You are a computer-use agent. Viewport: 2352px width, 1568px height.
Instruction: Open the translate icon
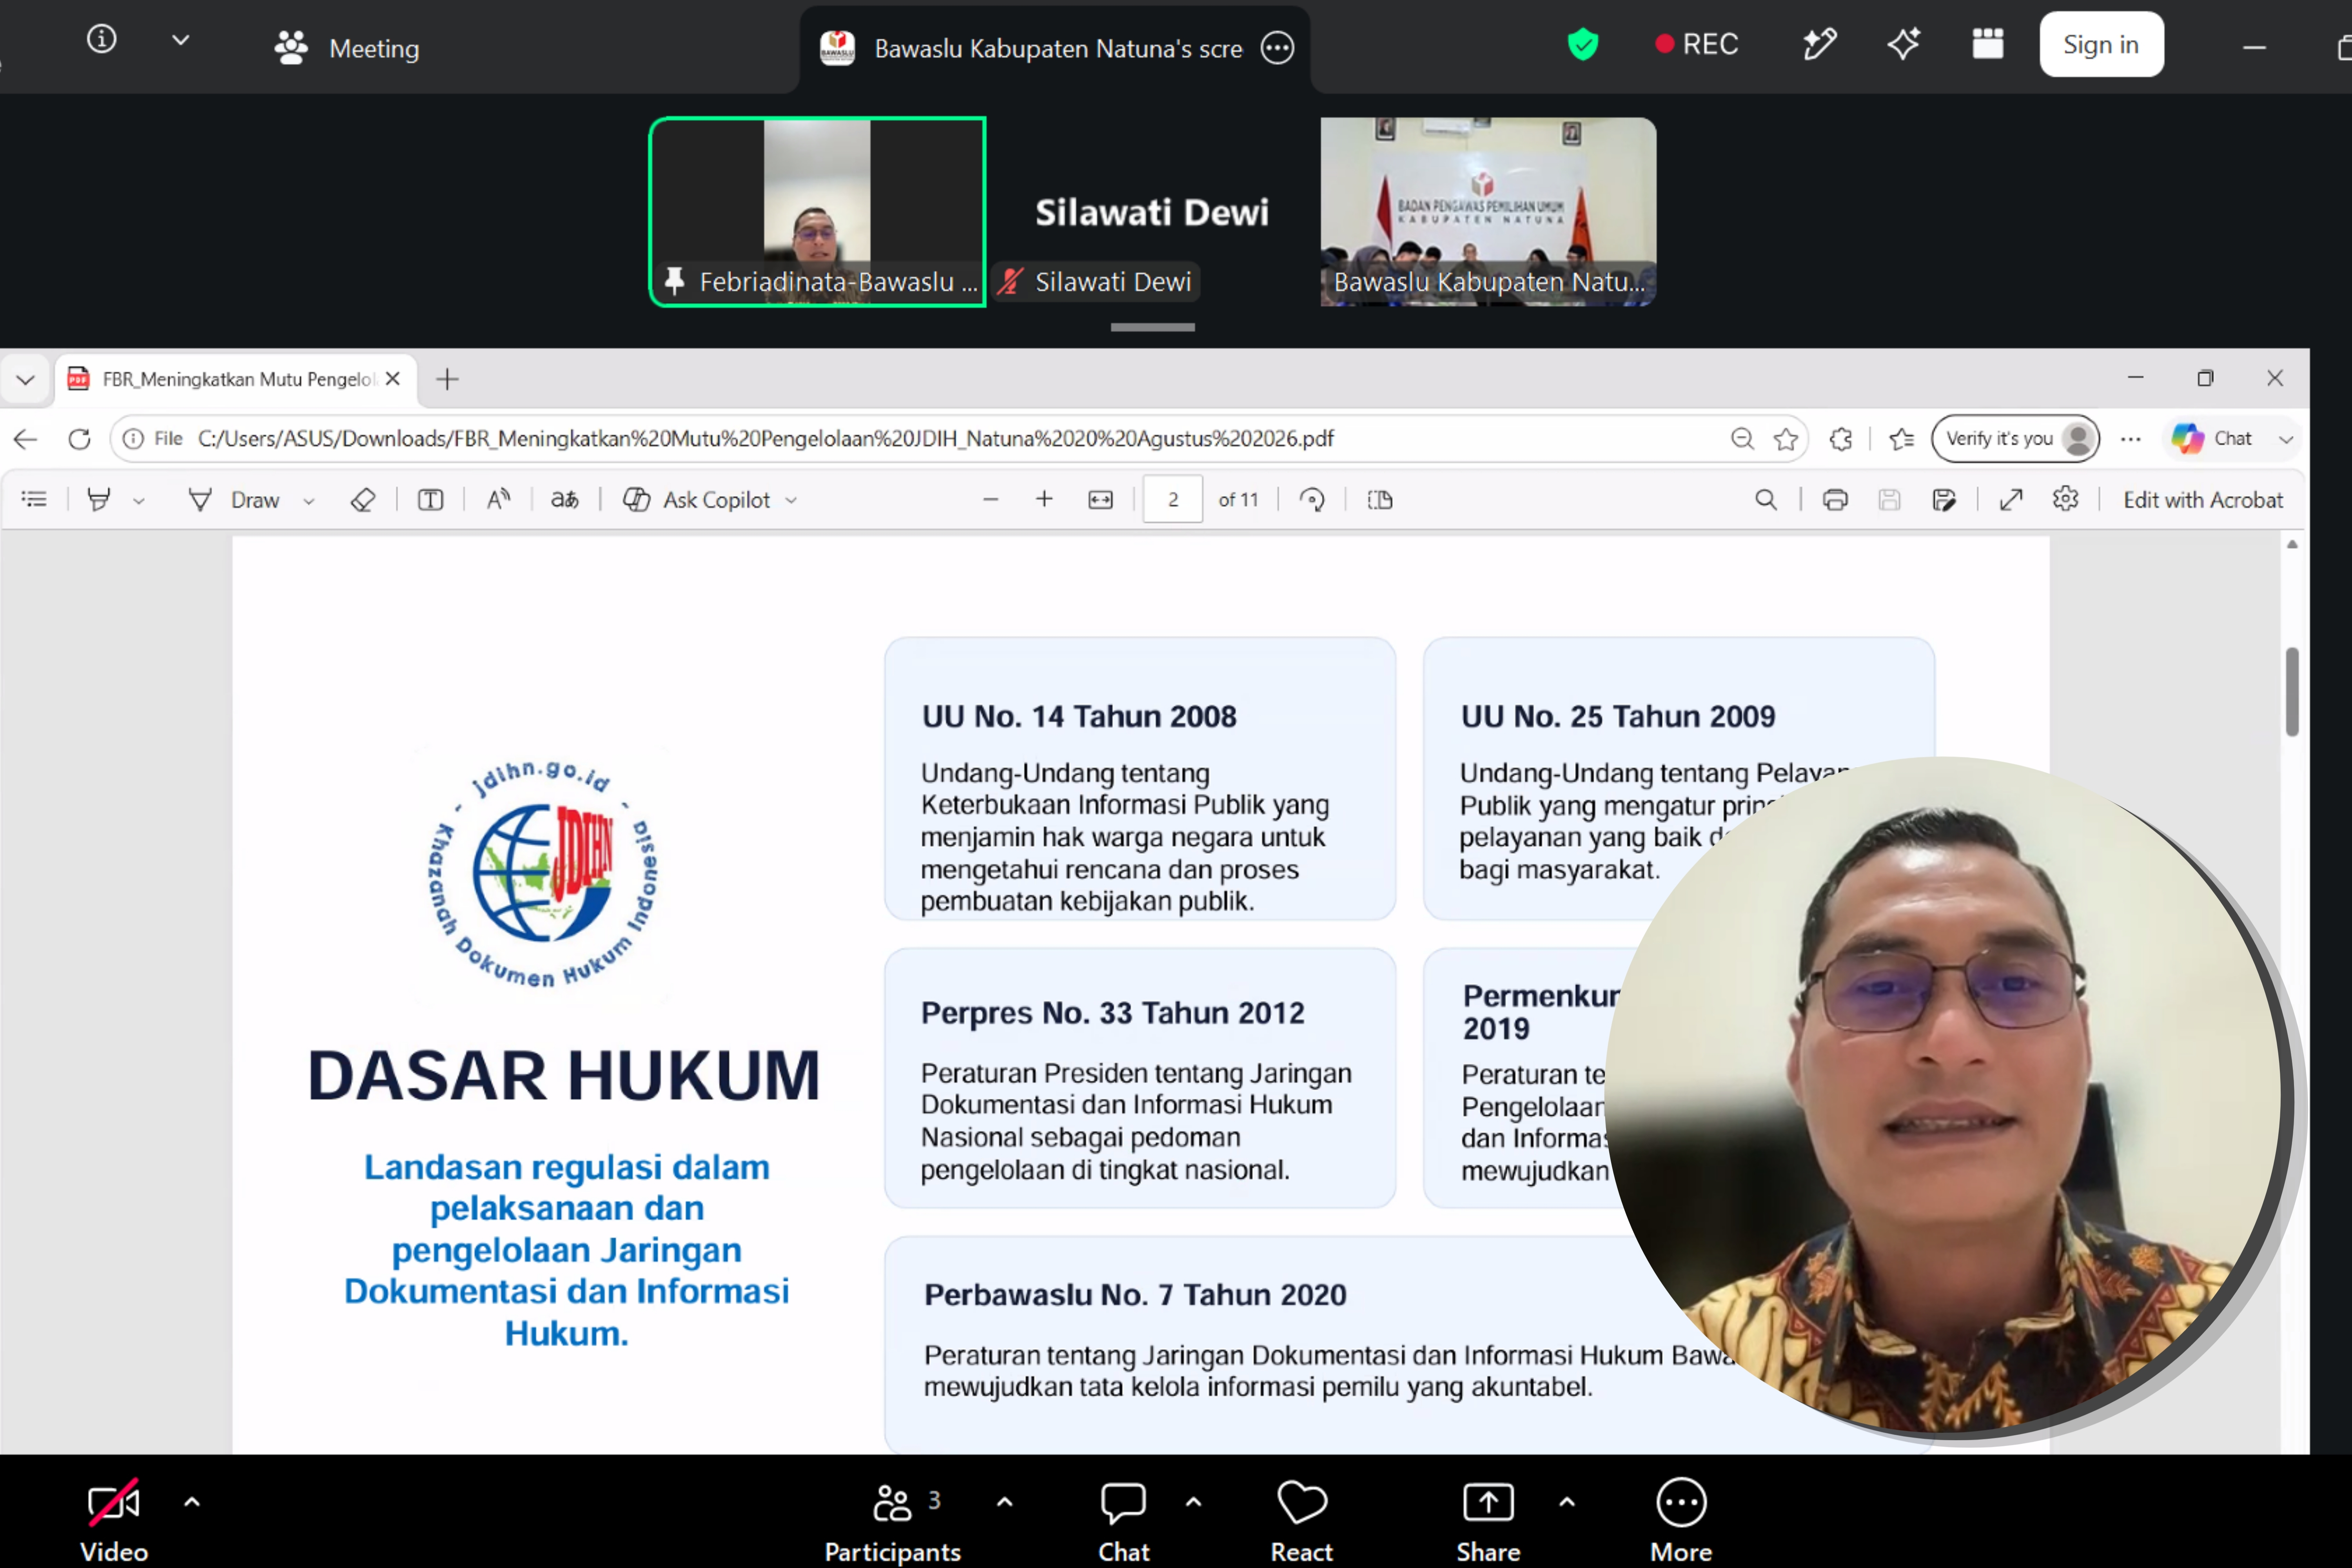565,499
